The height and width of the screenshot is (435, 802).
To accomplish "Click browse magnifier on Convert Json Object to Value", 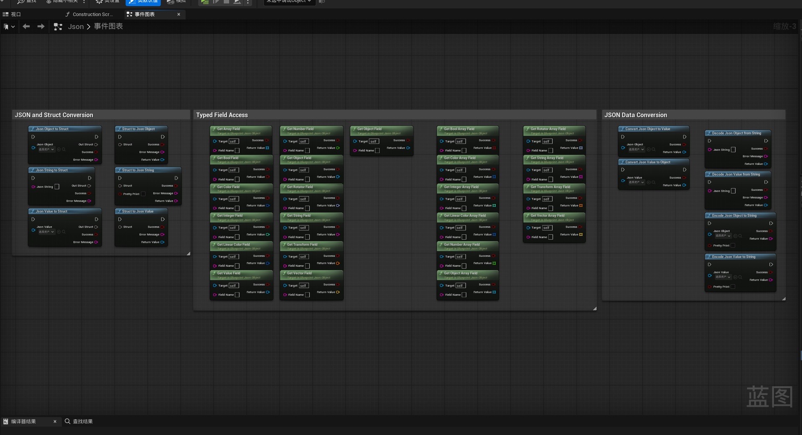I will (654, 149).
